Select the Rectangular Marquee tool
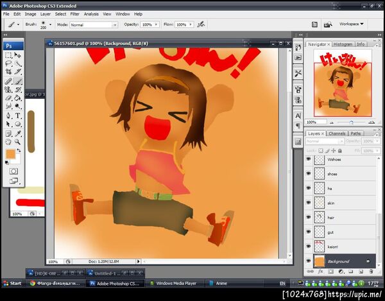The image size is (385, 301). pos(8,55)
